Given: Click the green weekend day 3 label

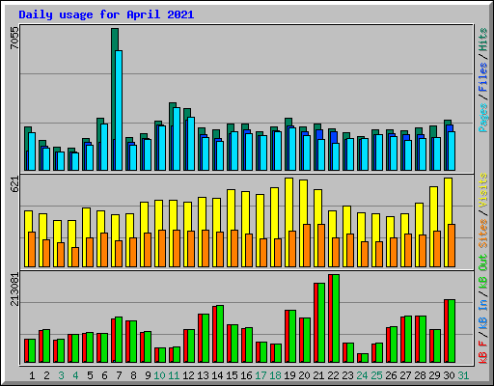Looking at the screenshot, I should click(x=61, y=375).
